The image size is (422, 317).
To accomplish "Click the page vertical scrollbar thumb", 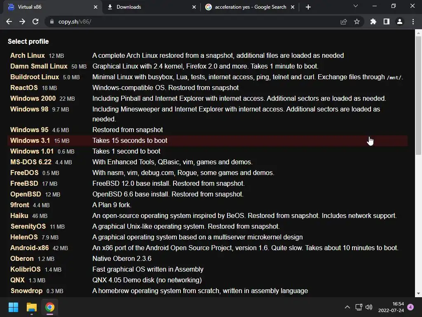I will pyautogui.click(x=418, y=95).
